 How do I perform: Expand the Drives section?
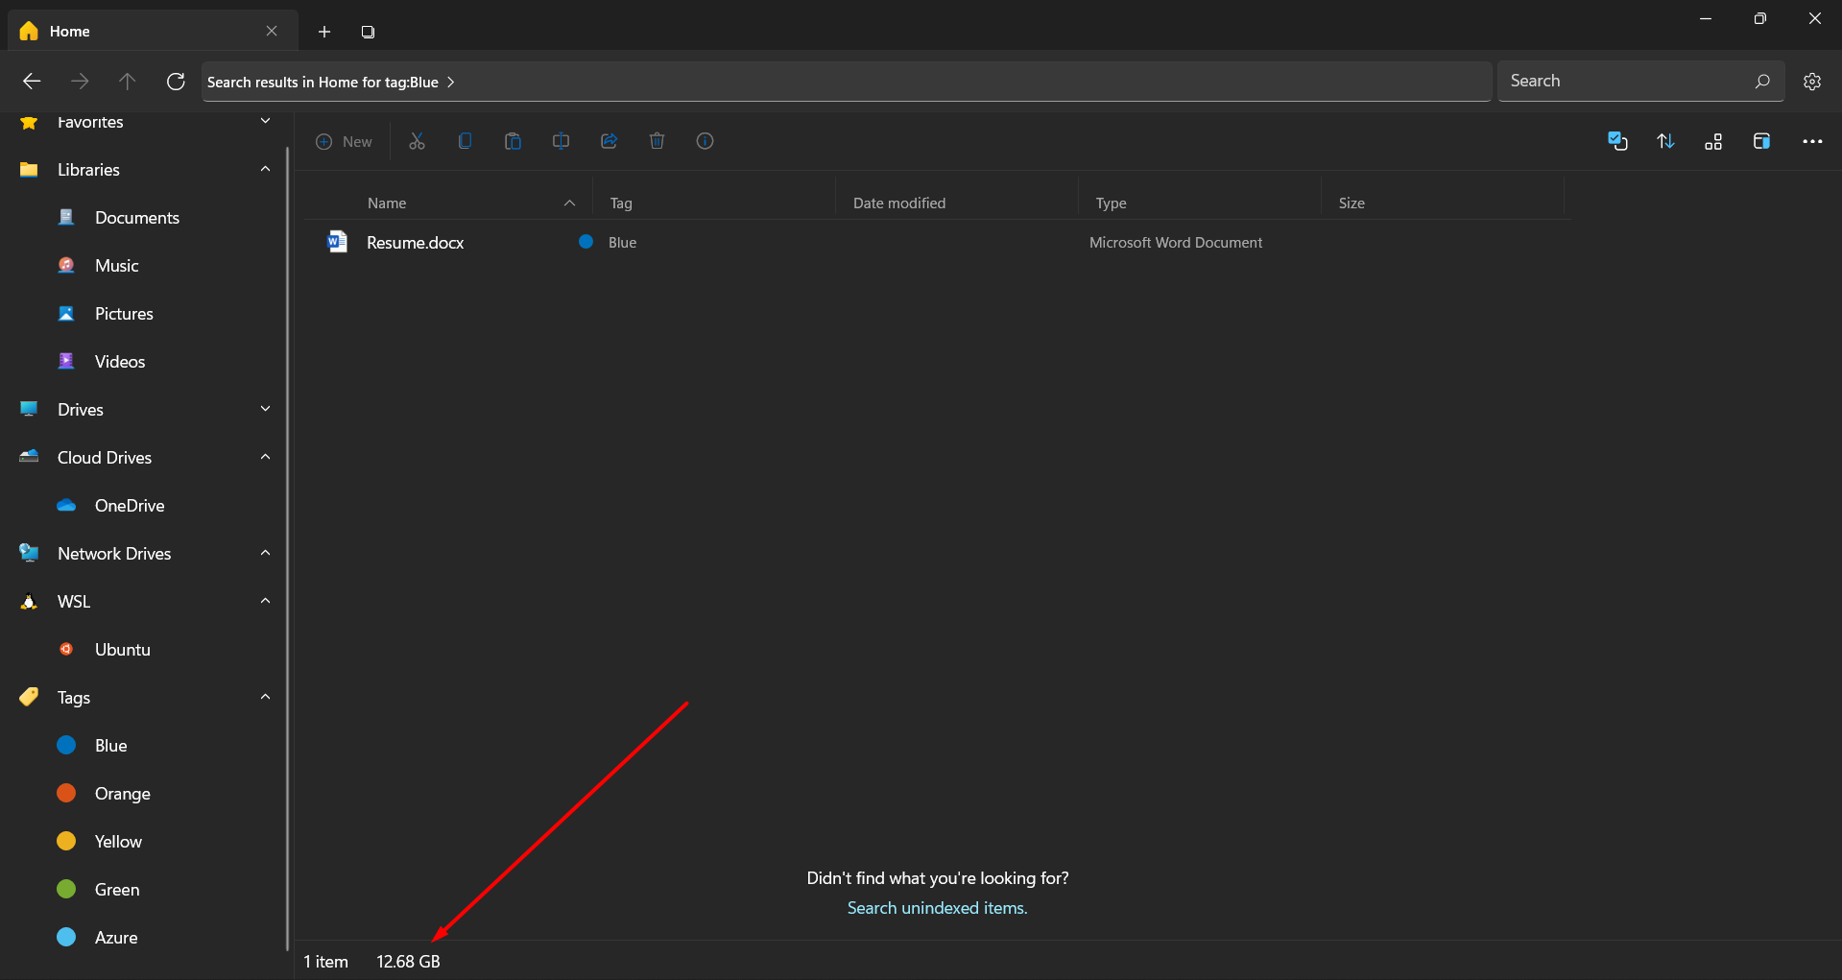tap(265, 408)
